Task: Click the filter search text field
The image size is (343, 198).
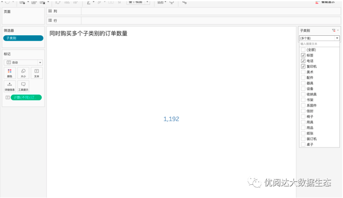Action: [319, 44]
